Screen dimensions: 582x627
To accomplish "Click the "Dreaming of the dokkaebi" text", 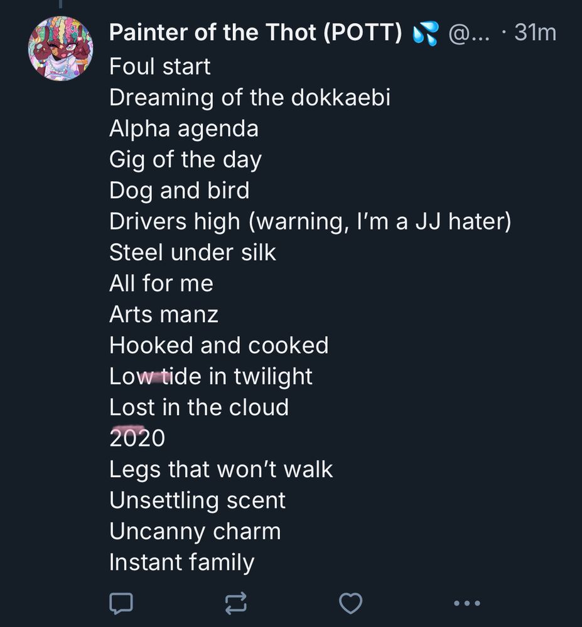I will click(250, 98).
